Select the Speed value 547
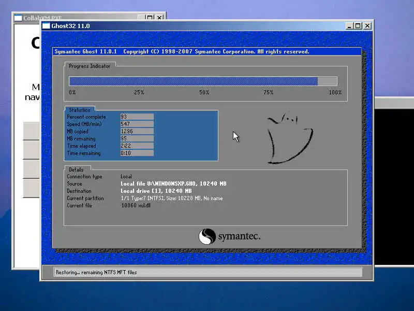Screen dimensions: 414x311 (x=137, y=124)
